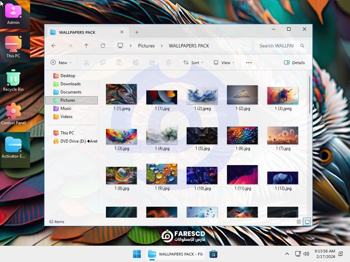The image size is (350, 262).
Task: Add a new tab with plus button
Action: pos(137,32)
